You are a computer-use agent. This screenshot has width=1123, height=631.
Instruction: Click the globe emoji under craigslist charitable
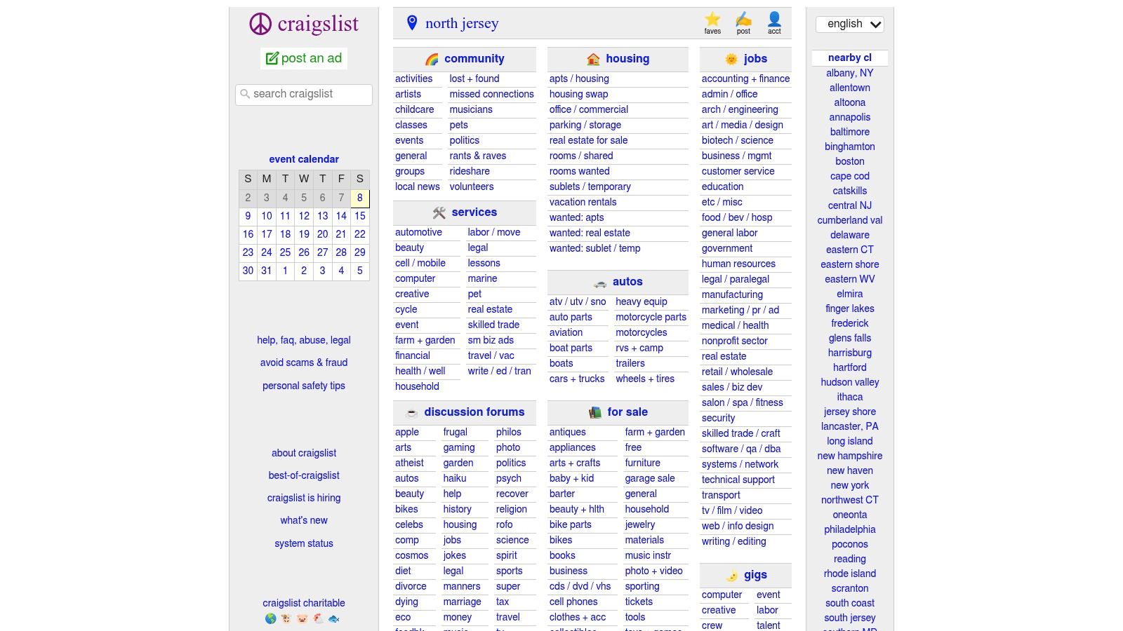pos(270,618)
